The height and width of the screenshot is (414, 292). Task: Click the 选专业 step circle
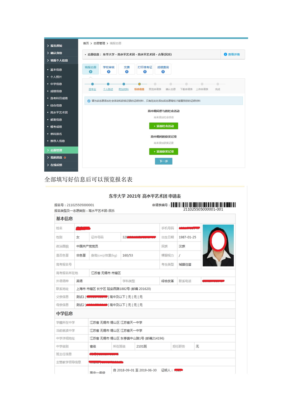(x=92, y=84)
